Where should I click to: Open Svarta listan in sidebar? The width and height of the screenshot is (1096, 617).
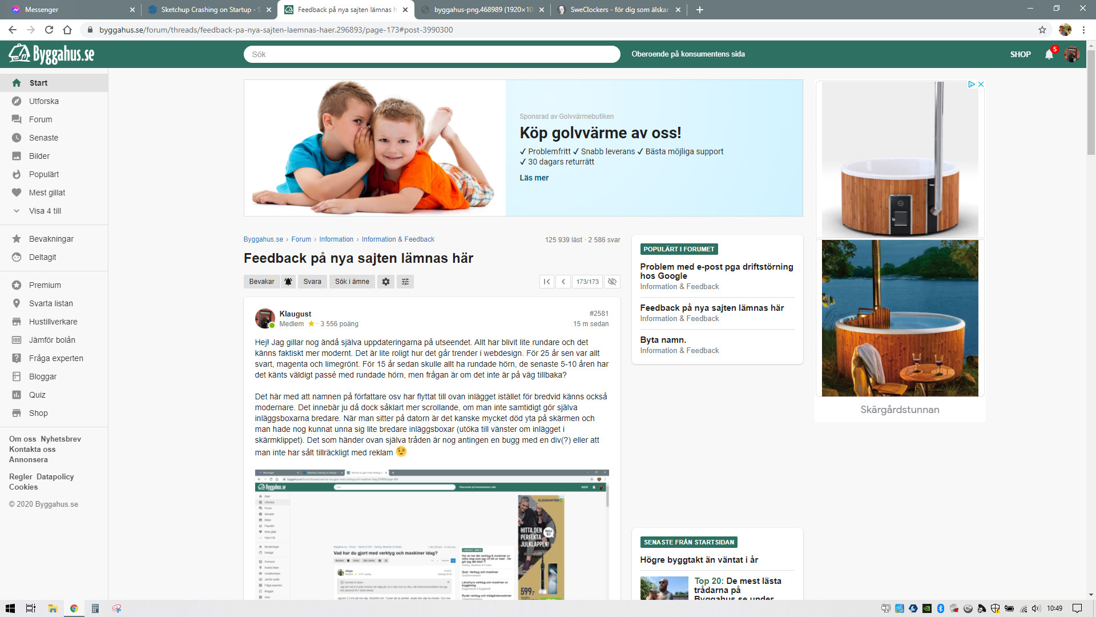click(x=51, y=303)
